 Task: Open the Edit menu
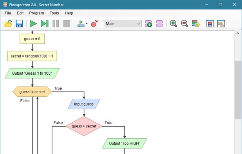point(20,13)
